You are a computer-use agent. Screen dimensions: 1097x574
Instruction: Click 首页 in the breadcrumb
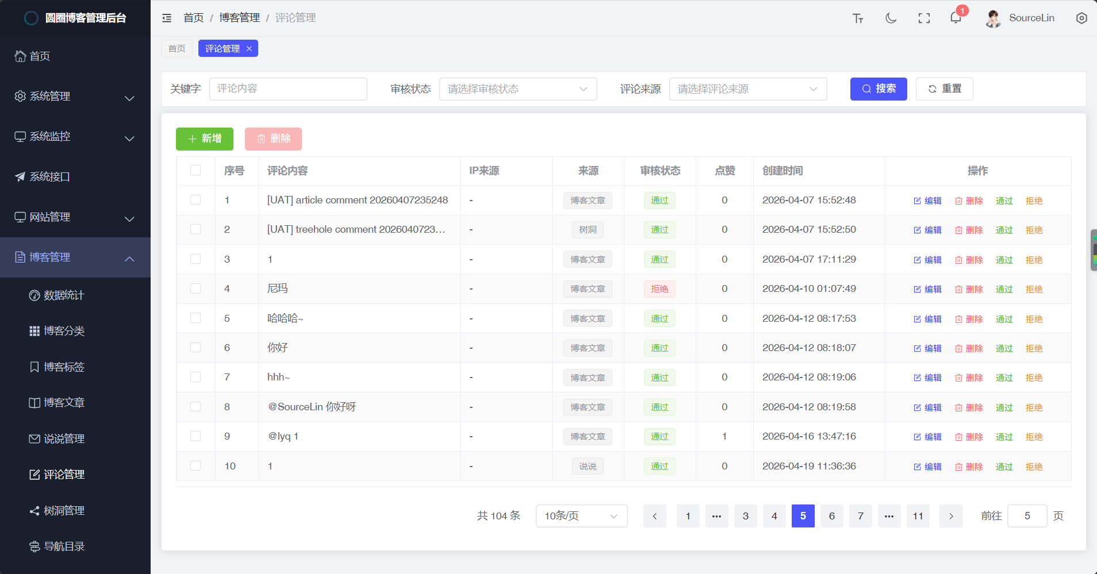tap(193, 18)
